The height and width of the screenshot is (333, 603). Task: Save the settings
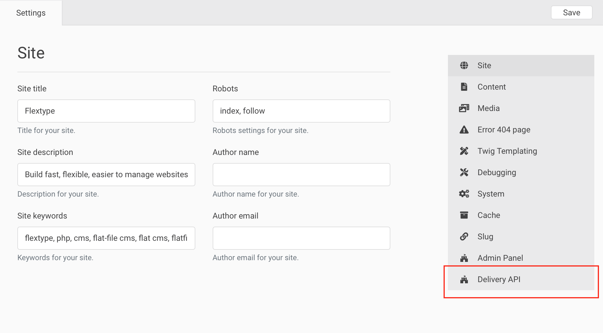point(571,12)
